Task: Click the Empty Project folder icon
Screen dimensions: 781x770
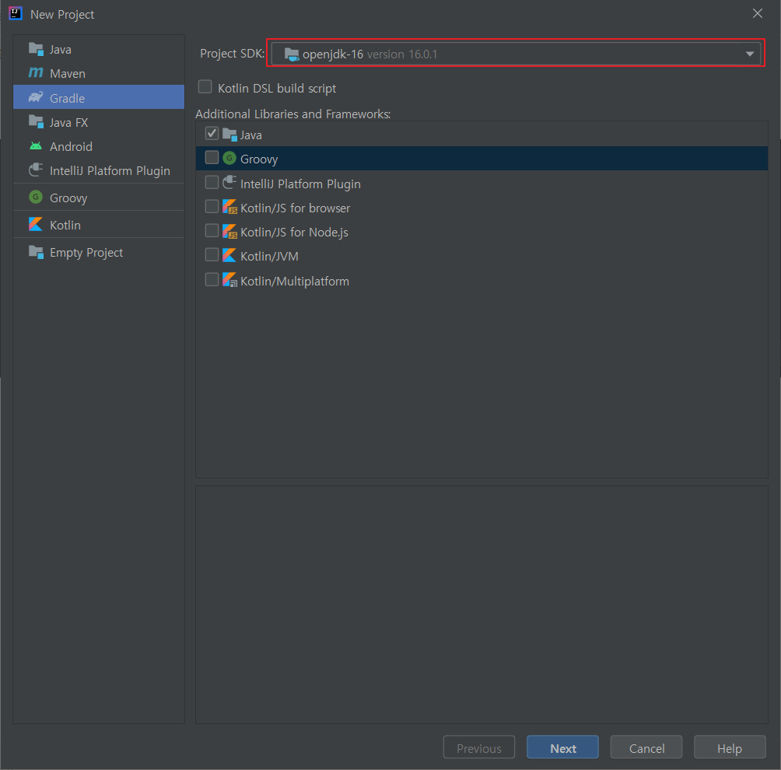Action: pyautogui.click(x=36, y=253)
